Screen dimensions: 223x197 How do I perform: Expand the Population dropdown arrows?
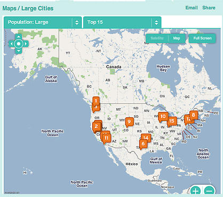[x=77, y=22]
